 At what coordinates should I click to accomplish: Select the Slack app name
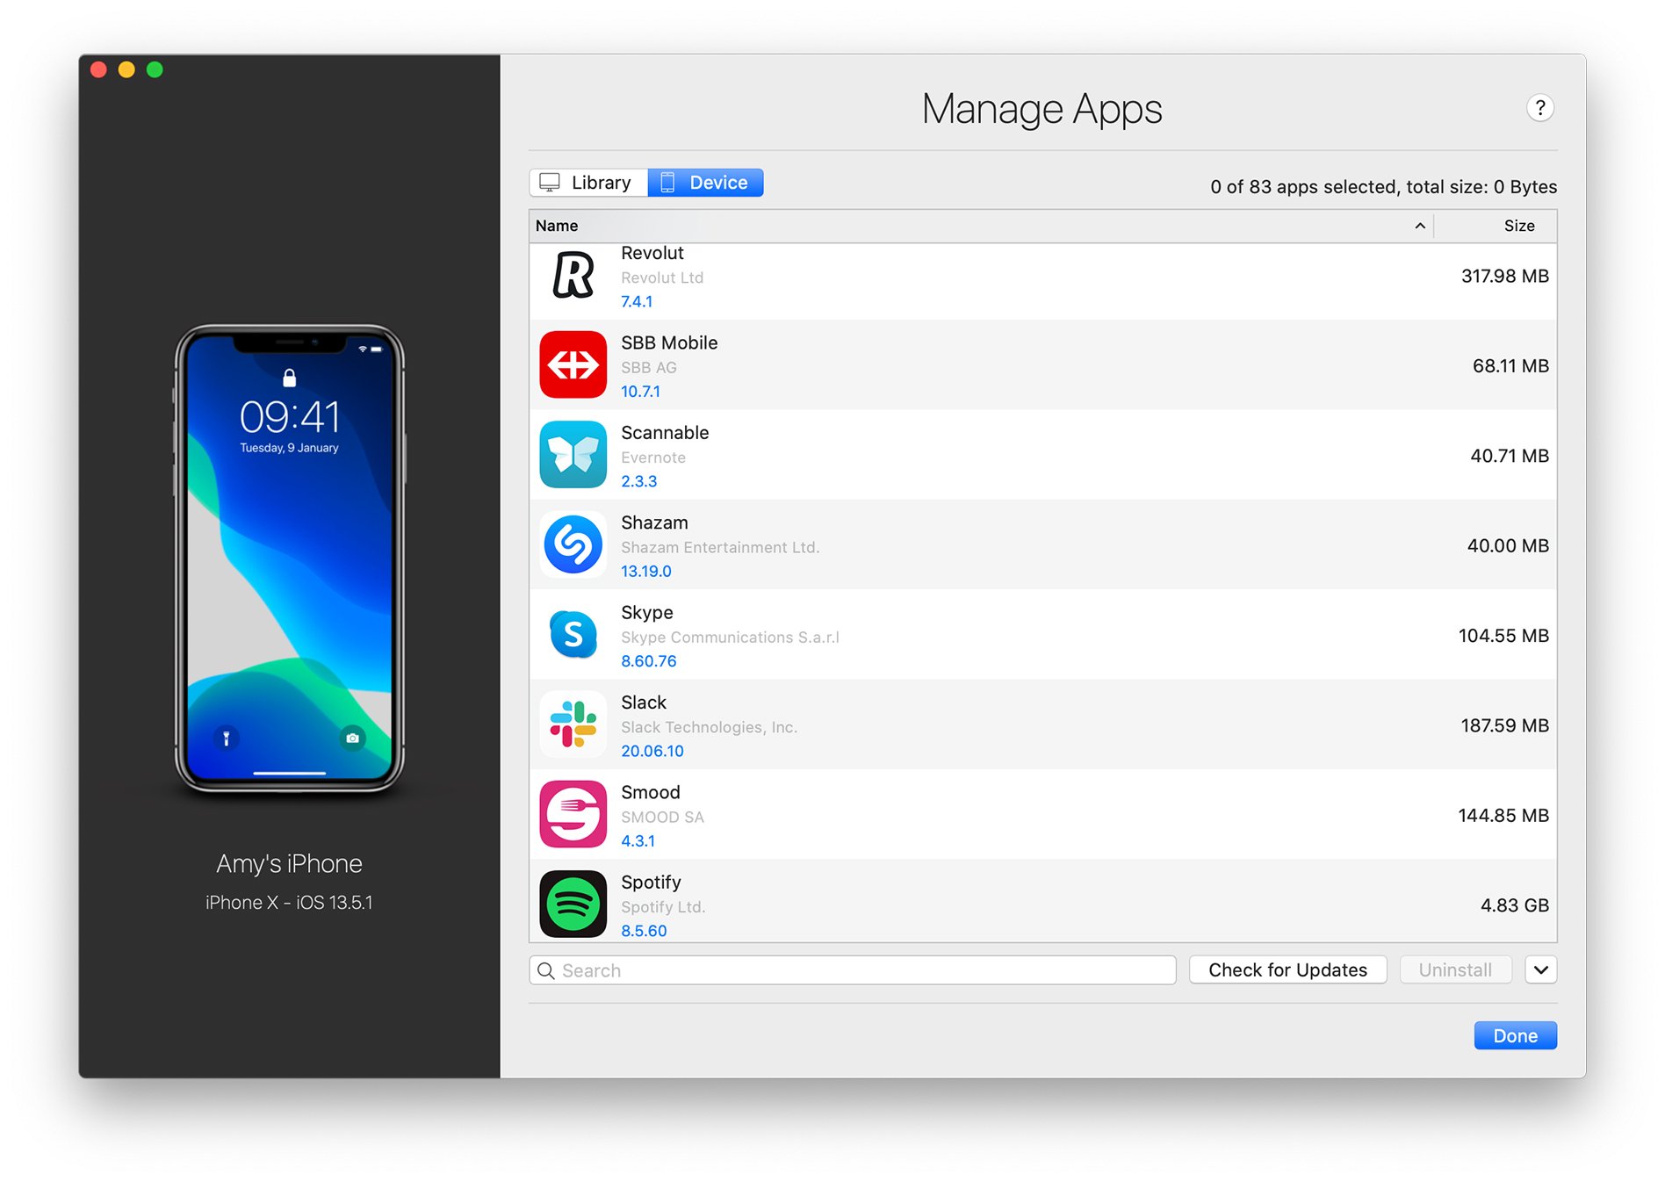coord(644,703)
